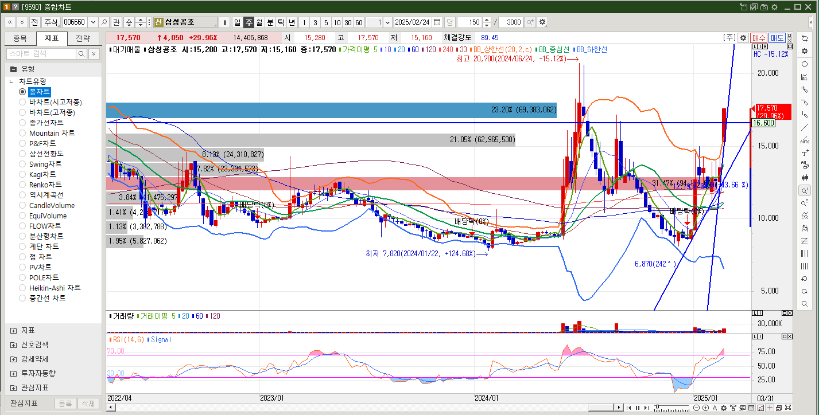Click the capture camera icon in title bar
The image size is (819, 415).
click(764, 7)
